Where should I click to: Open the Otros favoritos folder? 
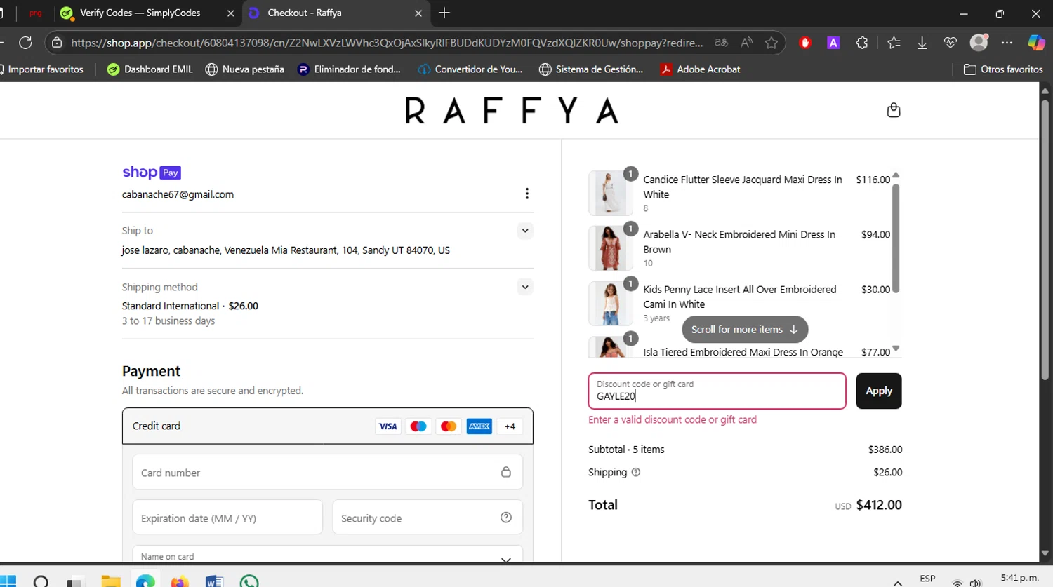point(1003,69)
